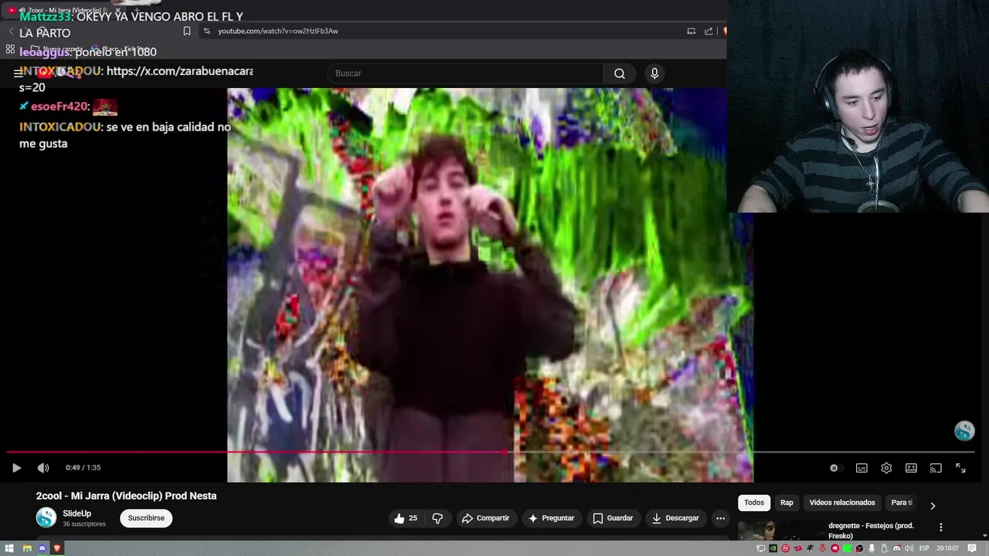989x556 pixels.
Task: Click the 2cool - Mi Jarra browser tab
Action: [62, 10]
